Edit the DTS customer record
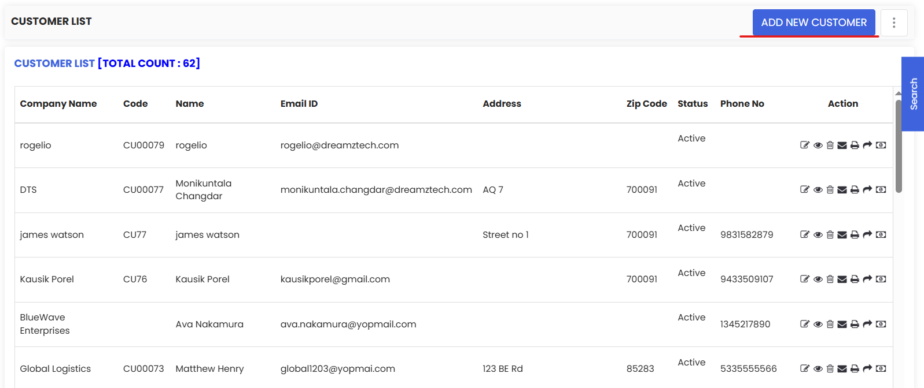Image resolution: width=924 pixels, height=388 pixels. tap(805, 189)
